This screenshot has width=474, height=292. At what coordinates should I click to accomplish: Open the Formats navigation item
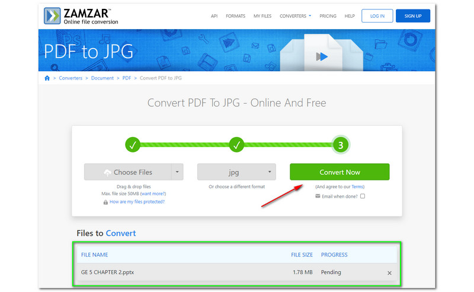tap(235, 16)
